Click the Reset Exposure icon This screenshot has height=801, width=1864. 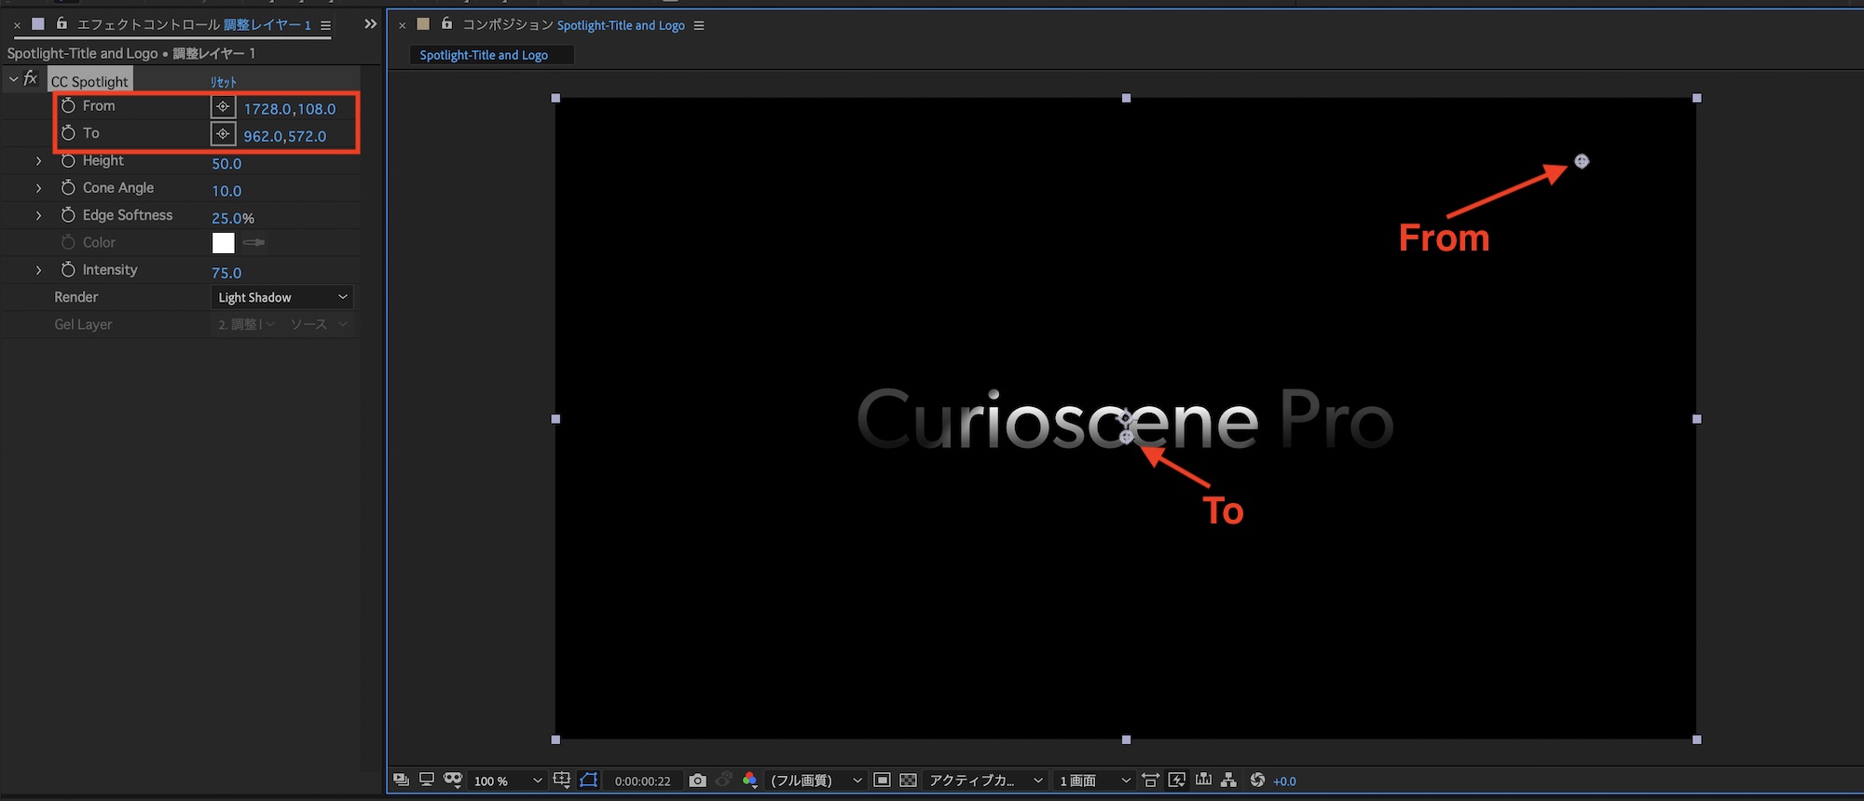click(x=1257, y=780)
